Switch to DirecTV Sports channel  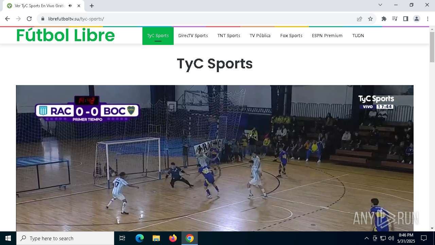point(193,36)
